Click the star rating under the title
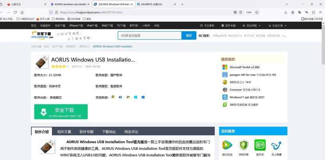The height and width of the screenshot is (160, 325). point(60,67)
